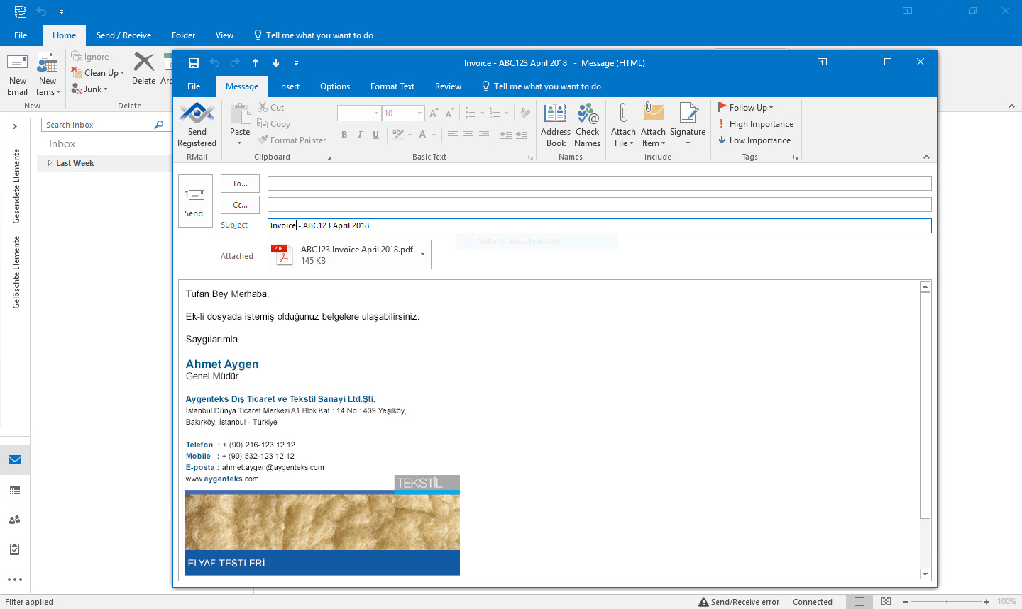
Task: Click the Cut scissors icon
Action: pyautogui.click(x=263, y=107)
